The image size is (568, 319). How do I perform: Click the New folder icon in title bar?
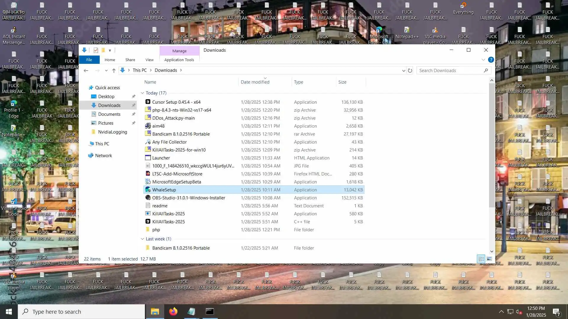[103, 50]
